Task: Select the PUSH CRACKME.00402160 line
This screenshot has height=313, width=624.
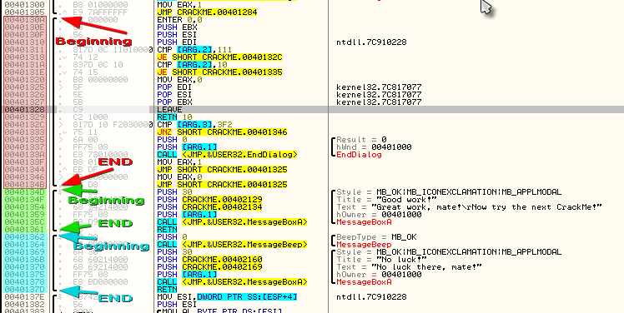Action: [209, 260]
